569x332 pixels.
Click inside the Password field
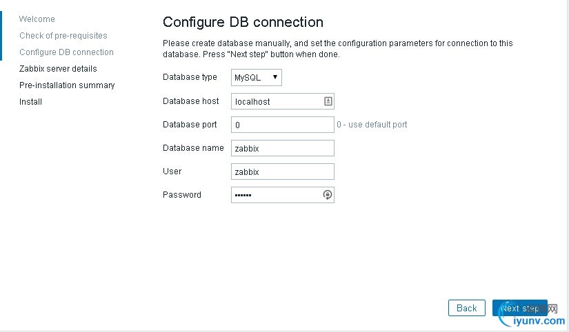click(x=276, y=195)
